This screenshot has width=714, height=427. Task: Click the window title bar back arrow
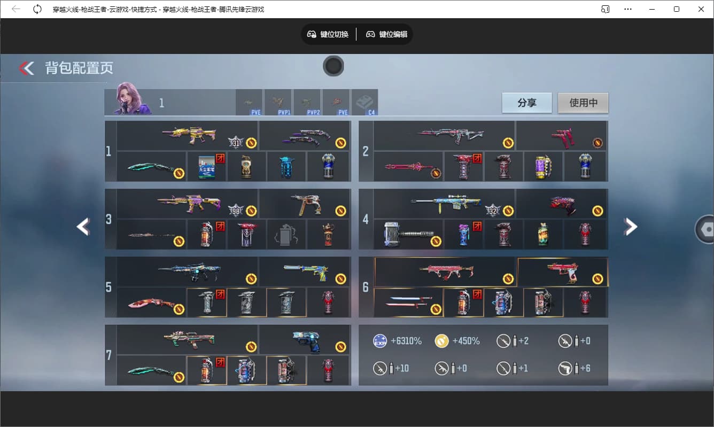tap(16, 9)
